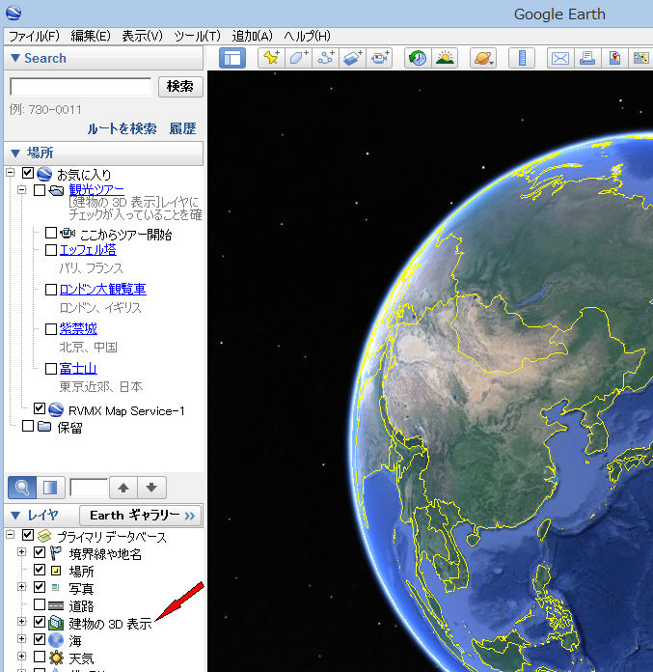Enable the 道路 layer checkbox
Image resolution: width=653 pixels, height=672 pixels.
(x=40, y=605)
